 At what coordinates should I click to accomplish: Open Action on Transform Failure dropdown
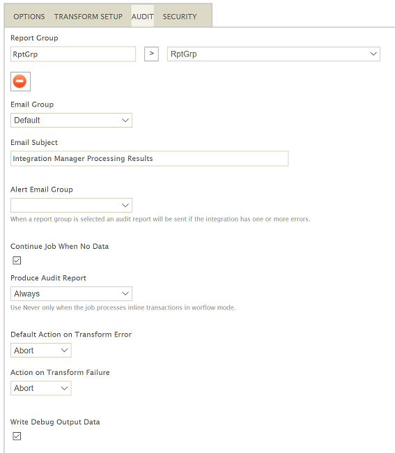pyautogui.click(x=41, y=388)
